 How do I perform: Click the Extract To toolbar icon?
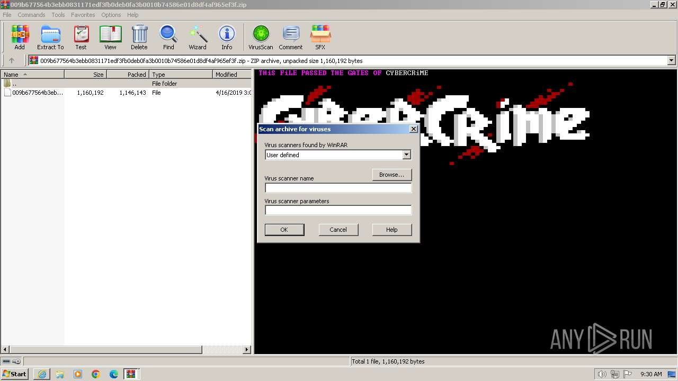coord(50,38)
